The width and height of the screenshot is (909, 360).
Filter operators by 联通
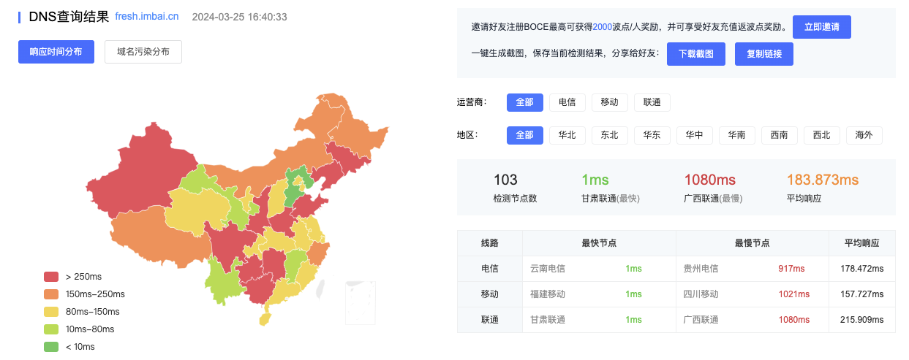click(x=652, y=102)
